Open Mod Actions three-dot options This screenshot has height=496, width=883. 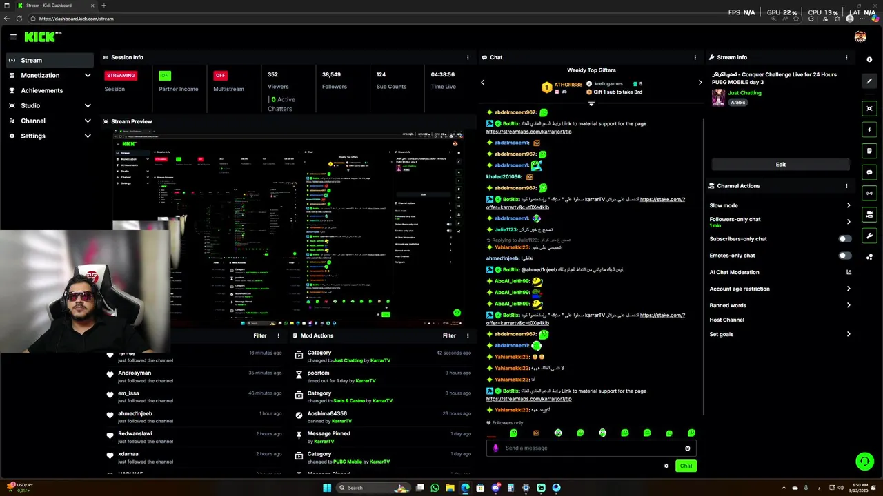click(468, 336)
